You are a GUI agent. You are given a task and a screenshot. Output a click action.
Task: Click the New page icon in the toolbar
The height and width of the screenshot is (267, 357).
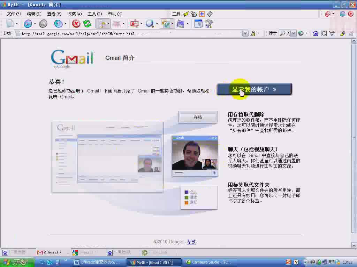[x=10, y=24]
